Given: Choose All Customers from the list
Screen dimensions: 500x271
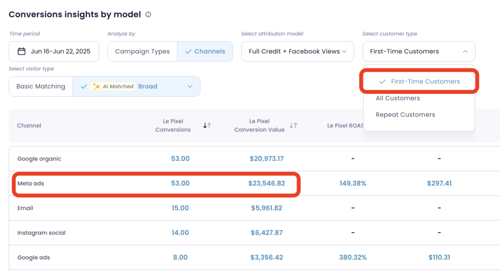Looking at the screenshot, I should (397, 98).
